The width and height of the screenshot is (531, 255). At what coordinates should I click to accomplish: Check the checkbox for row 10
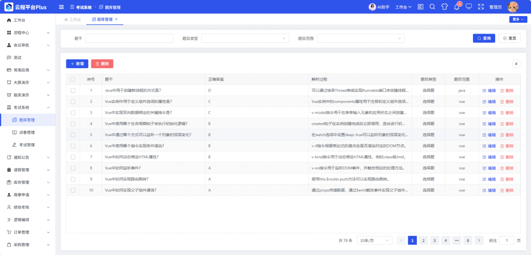coord(73,190)
